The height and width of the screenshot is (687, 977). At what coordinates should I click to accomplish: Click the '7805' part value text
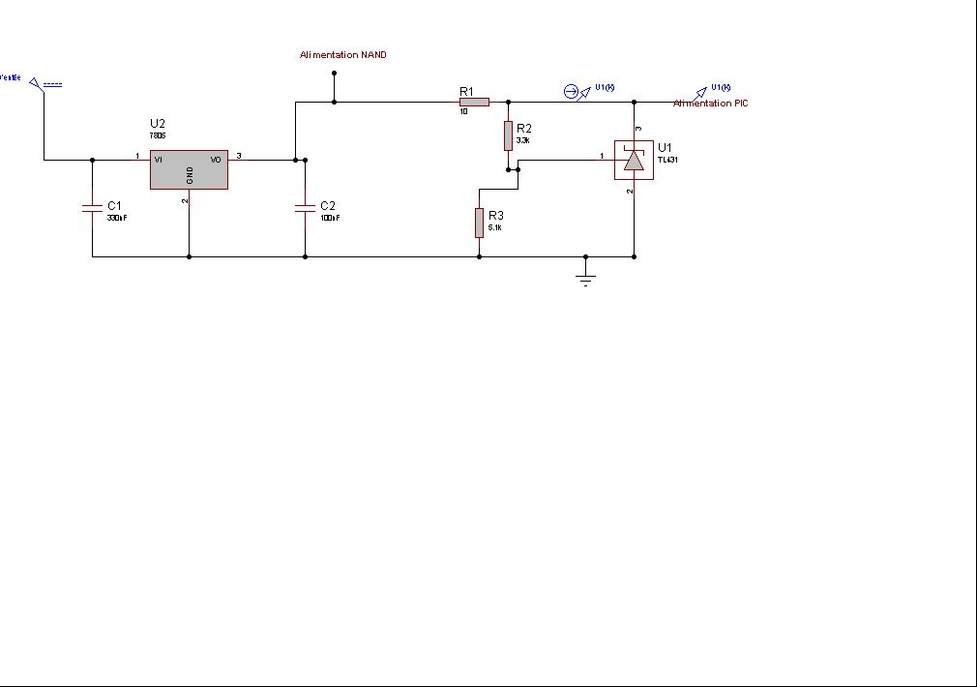pyautogui.click(x=158, y=135)
